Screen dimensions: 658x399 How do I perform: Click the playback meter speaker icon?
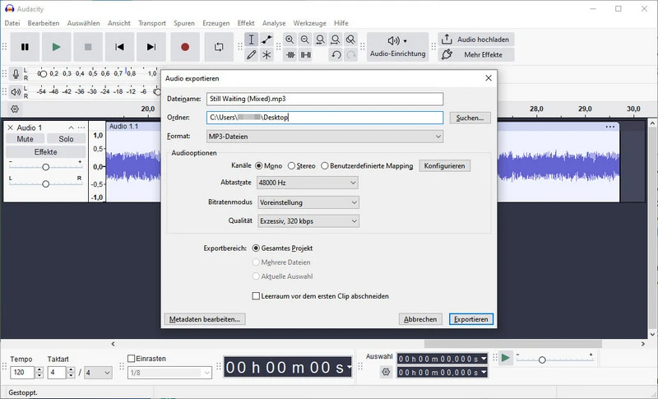(16, 91)
